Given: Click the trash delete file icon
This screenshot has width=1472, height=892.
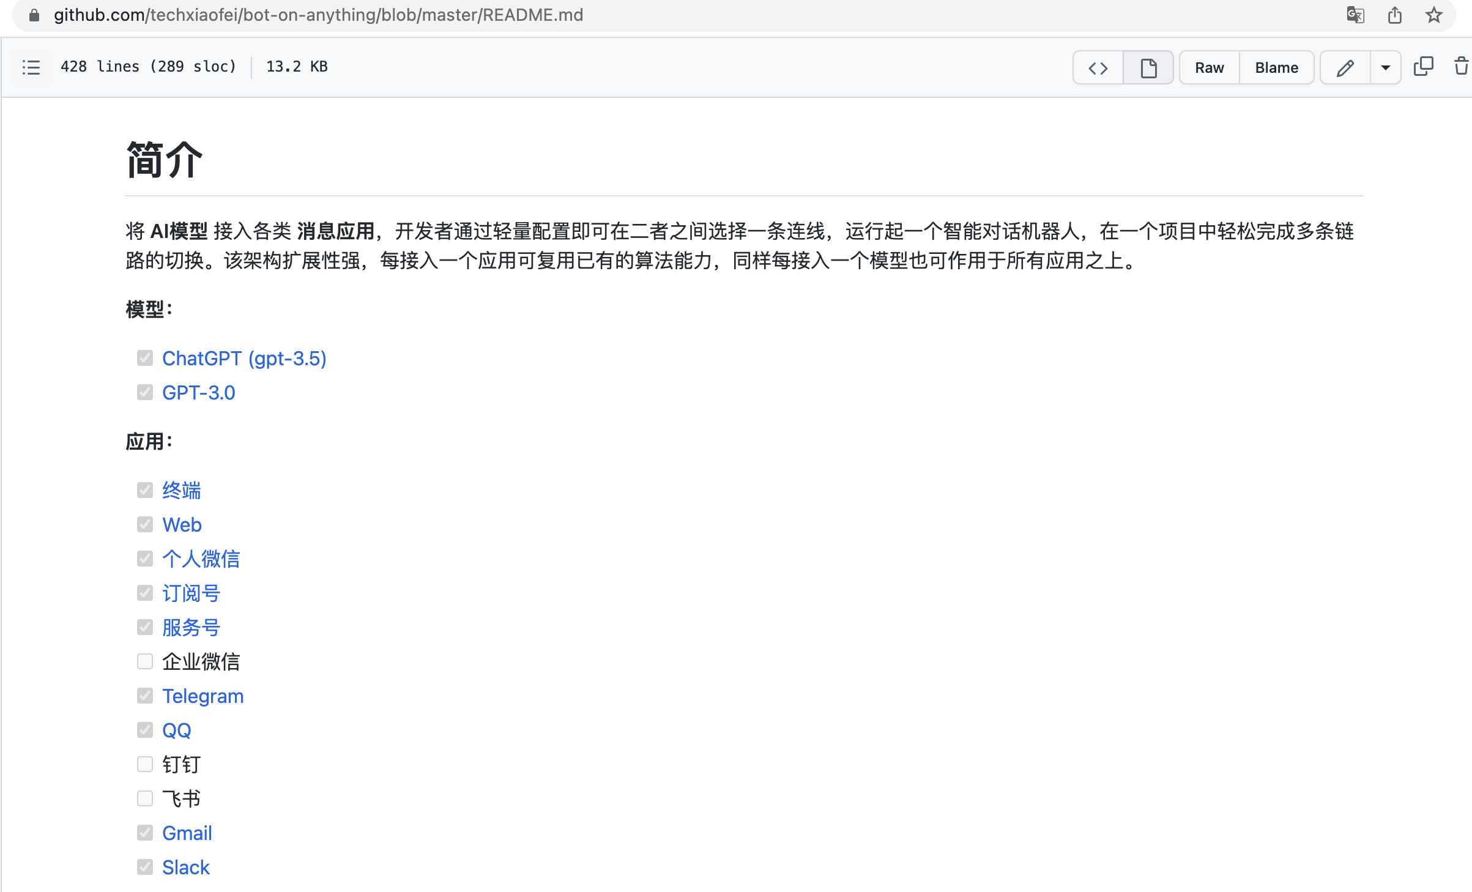Looking at the screenshot, I should [x=1461, y=67].
